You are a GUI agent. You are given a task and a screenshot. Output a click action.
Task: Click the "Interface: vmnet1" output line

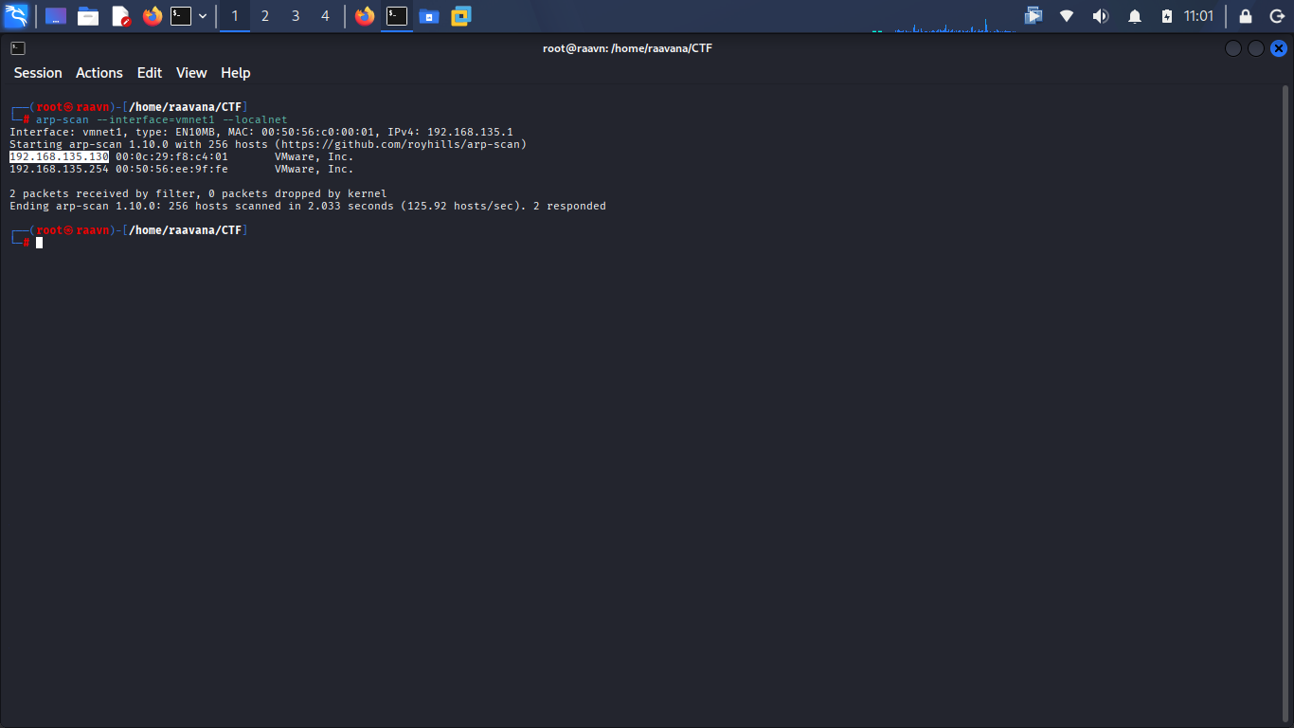[261, 132]
